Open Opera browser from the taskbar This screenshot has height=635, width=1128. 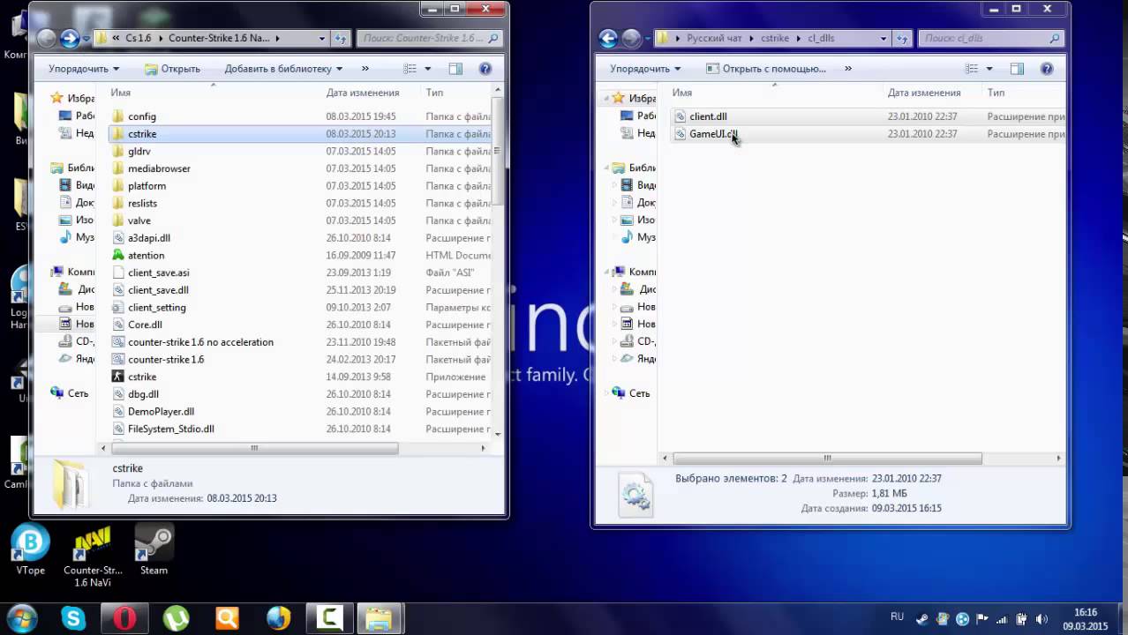coord(124,618)
